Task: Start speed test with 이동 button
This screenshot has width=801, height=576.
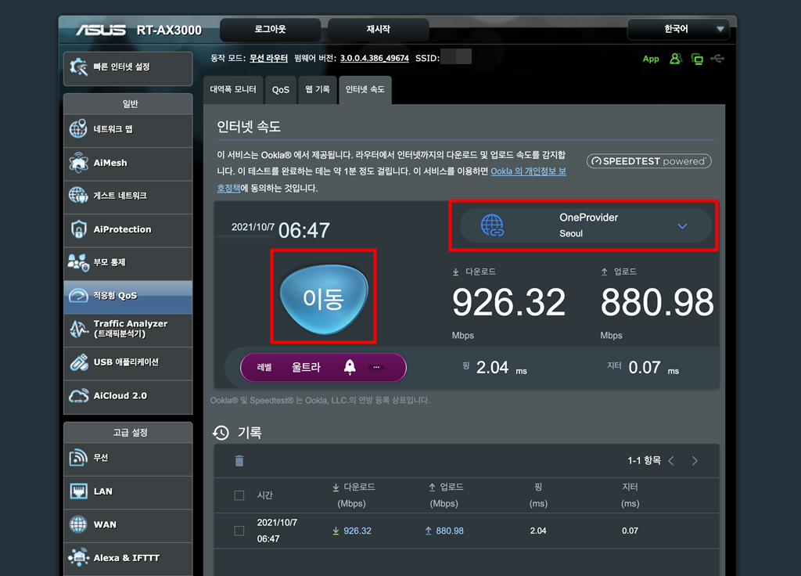Action: pyautogui.click(x=324, y=298)
